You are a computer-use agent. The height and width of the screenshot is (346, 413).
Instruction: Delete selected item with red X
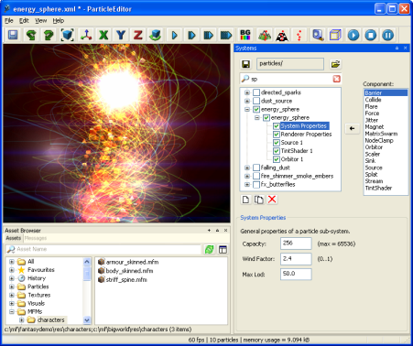272,200
